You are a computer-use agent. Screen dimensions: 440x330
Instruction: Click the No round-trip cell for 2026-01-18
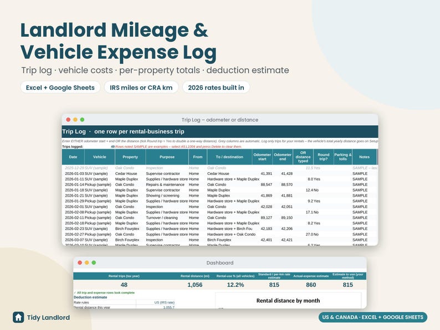(x=316, y=190)
